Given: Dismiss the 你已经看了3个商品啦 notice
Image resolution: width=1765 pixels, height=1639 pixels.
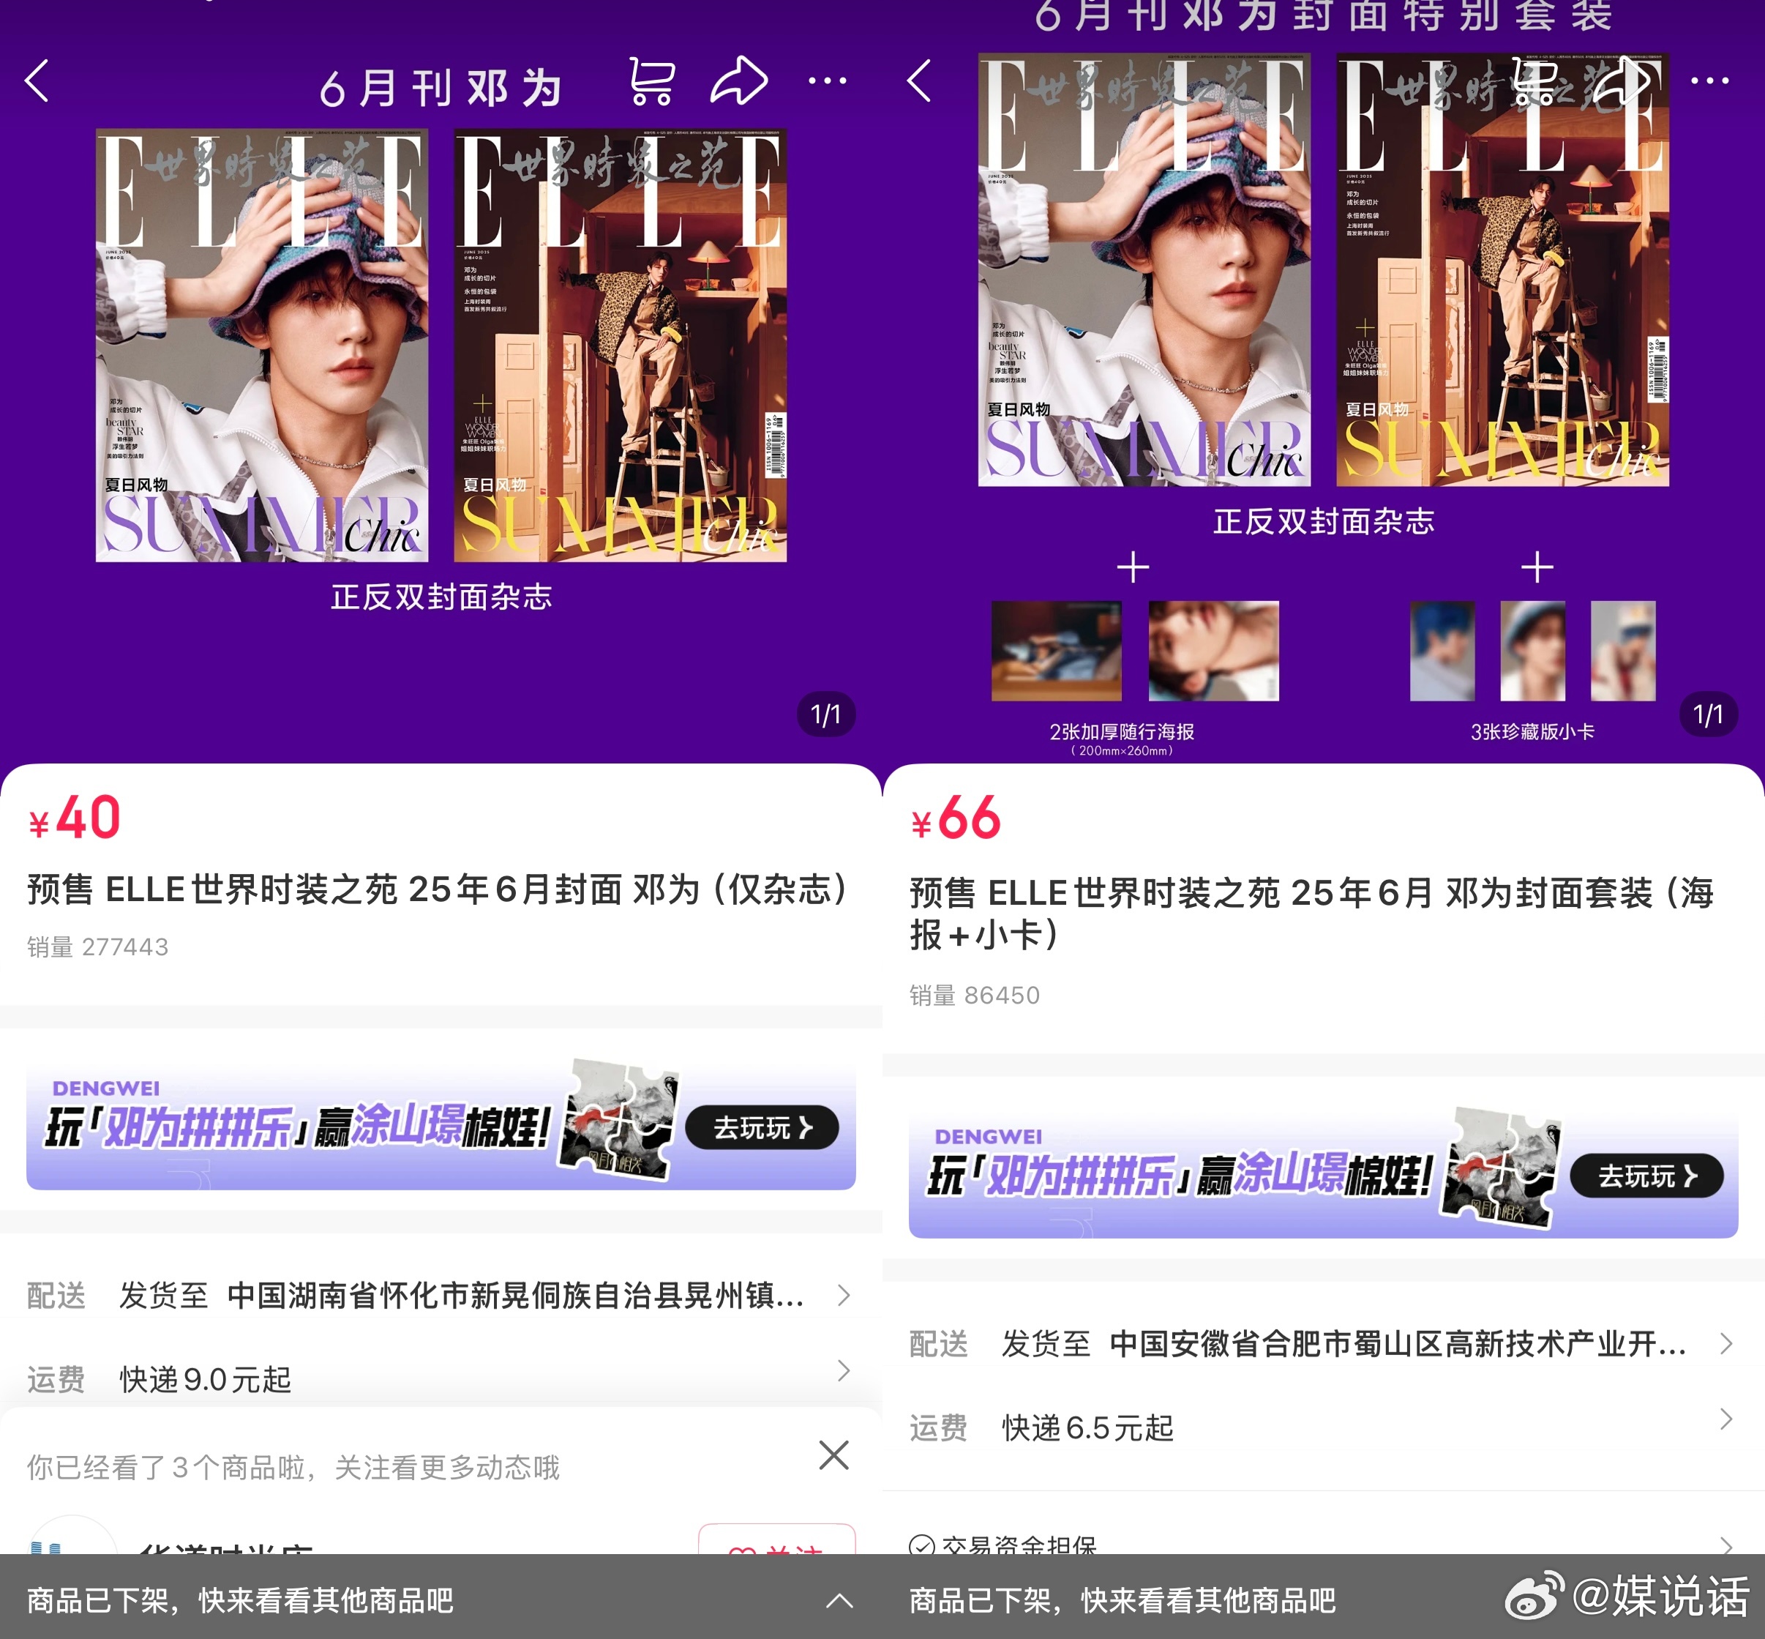Looking at the screenshot, I should tap(833, 1455).
